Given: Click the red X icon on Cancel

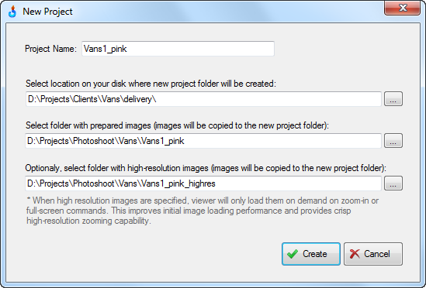Looking at the screenshot, I should (355, 254).
